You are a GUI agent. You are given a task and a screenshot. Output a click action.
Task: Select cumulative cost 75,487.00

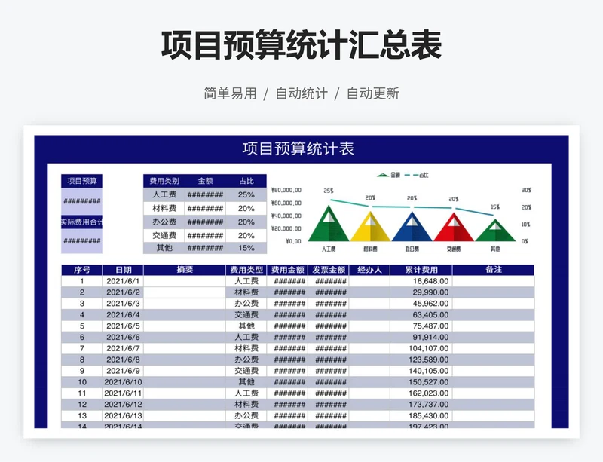point(421,326)
